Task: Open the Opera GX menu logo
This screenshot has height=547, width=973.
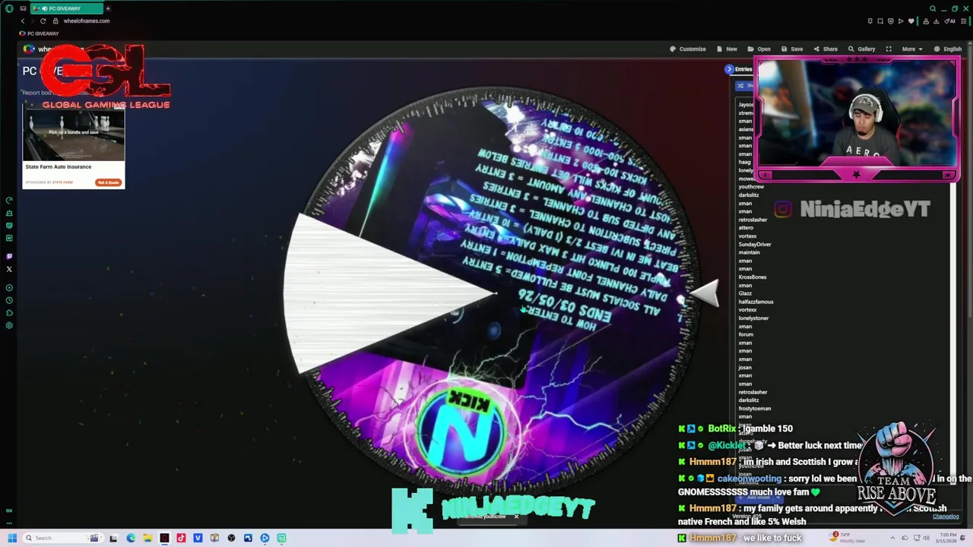Action: pos(9,8)
